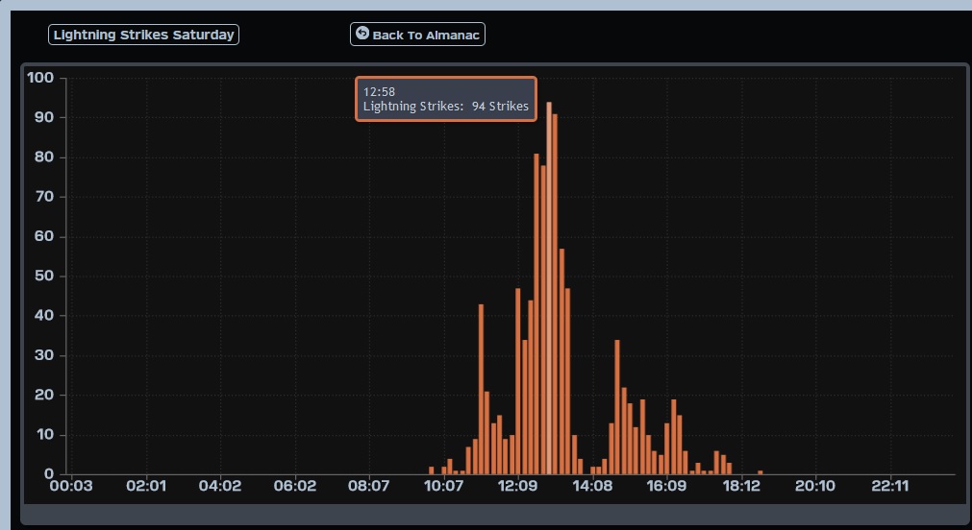Screen dimensions: 972x530
Task: Click the 22:11 x-axis time label
Action: click(890, 487)
